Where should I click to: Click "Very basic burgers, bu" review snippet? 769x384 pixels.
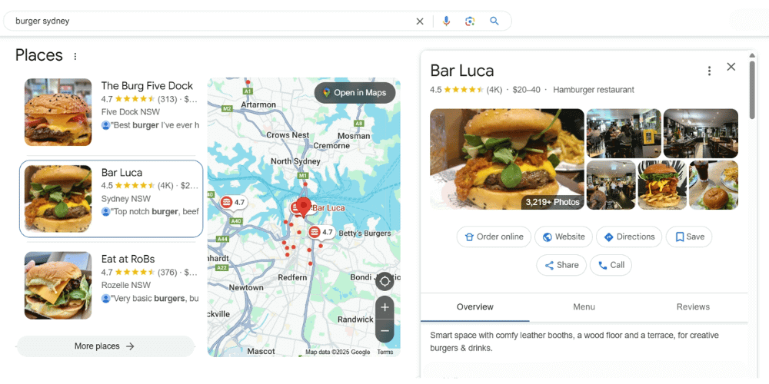155,298
